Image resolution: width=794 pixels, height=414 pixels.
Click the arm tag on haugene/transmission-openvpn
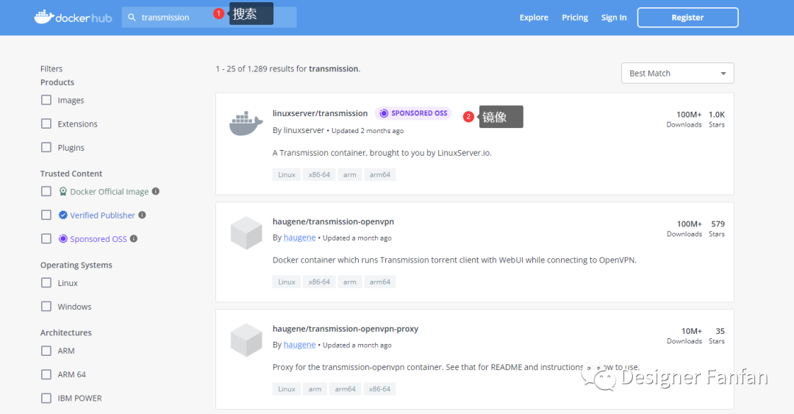349,282
